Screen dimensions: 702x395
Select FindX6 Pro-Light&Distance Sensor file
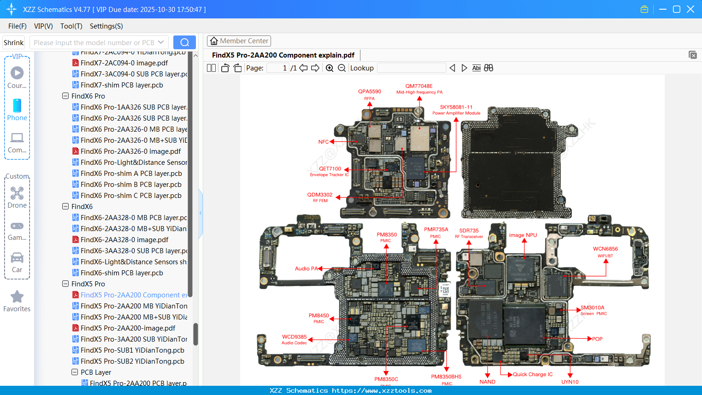point(130,163)
